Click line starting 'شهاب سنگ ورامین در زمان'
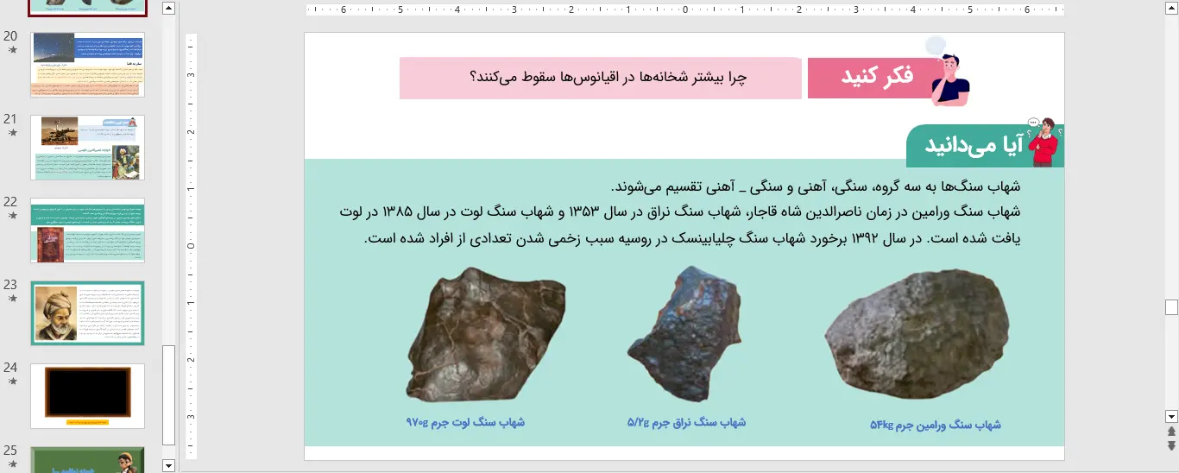Screen dimensions: 1179x473 click(x=681, y=211)
